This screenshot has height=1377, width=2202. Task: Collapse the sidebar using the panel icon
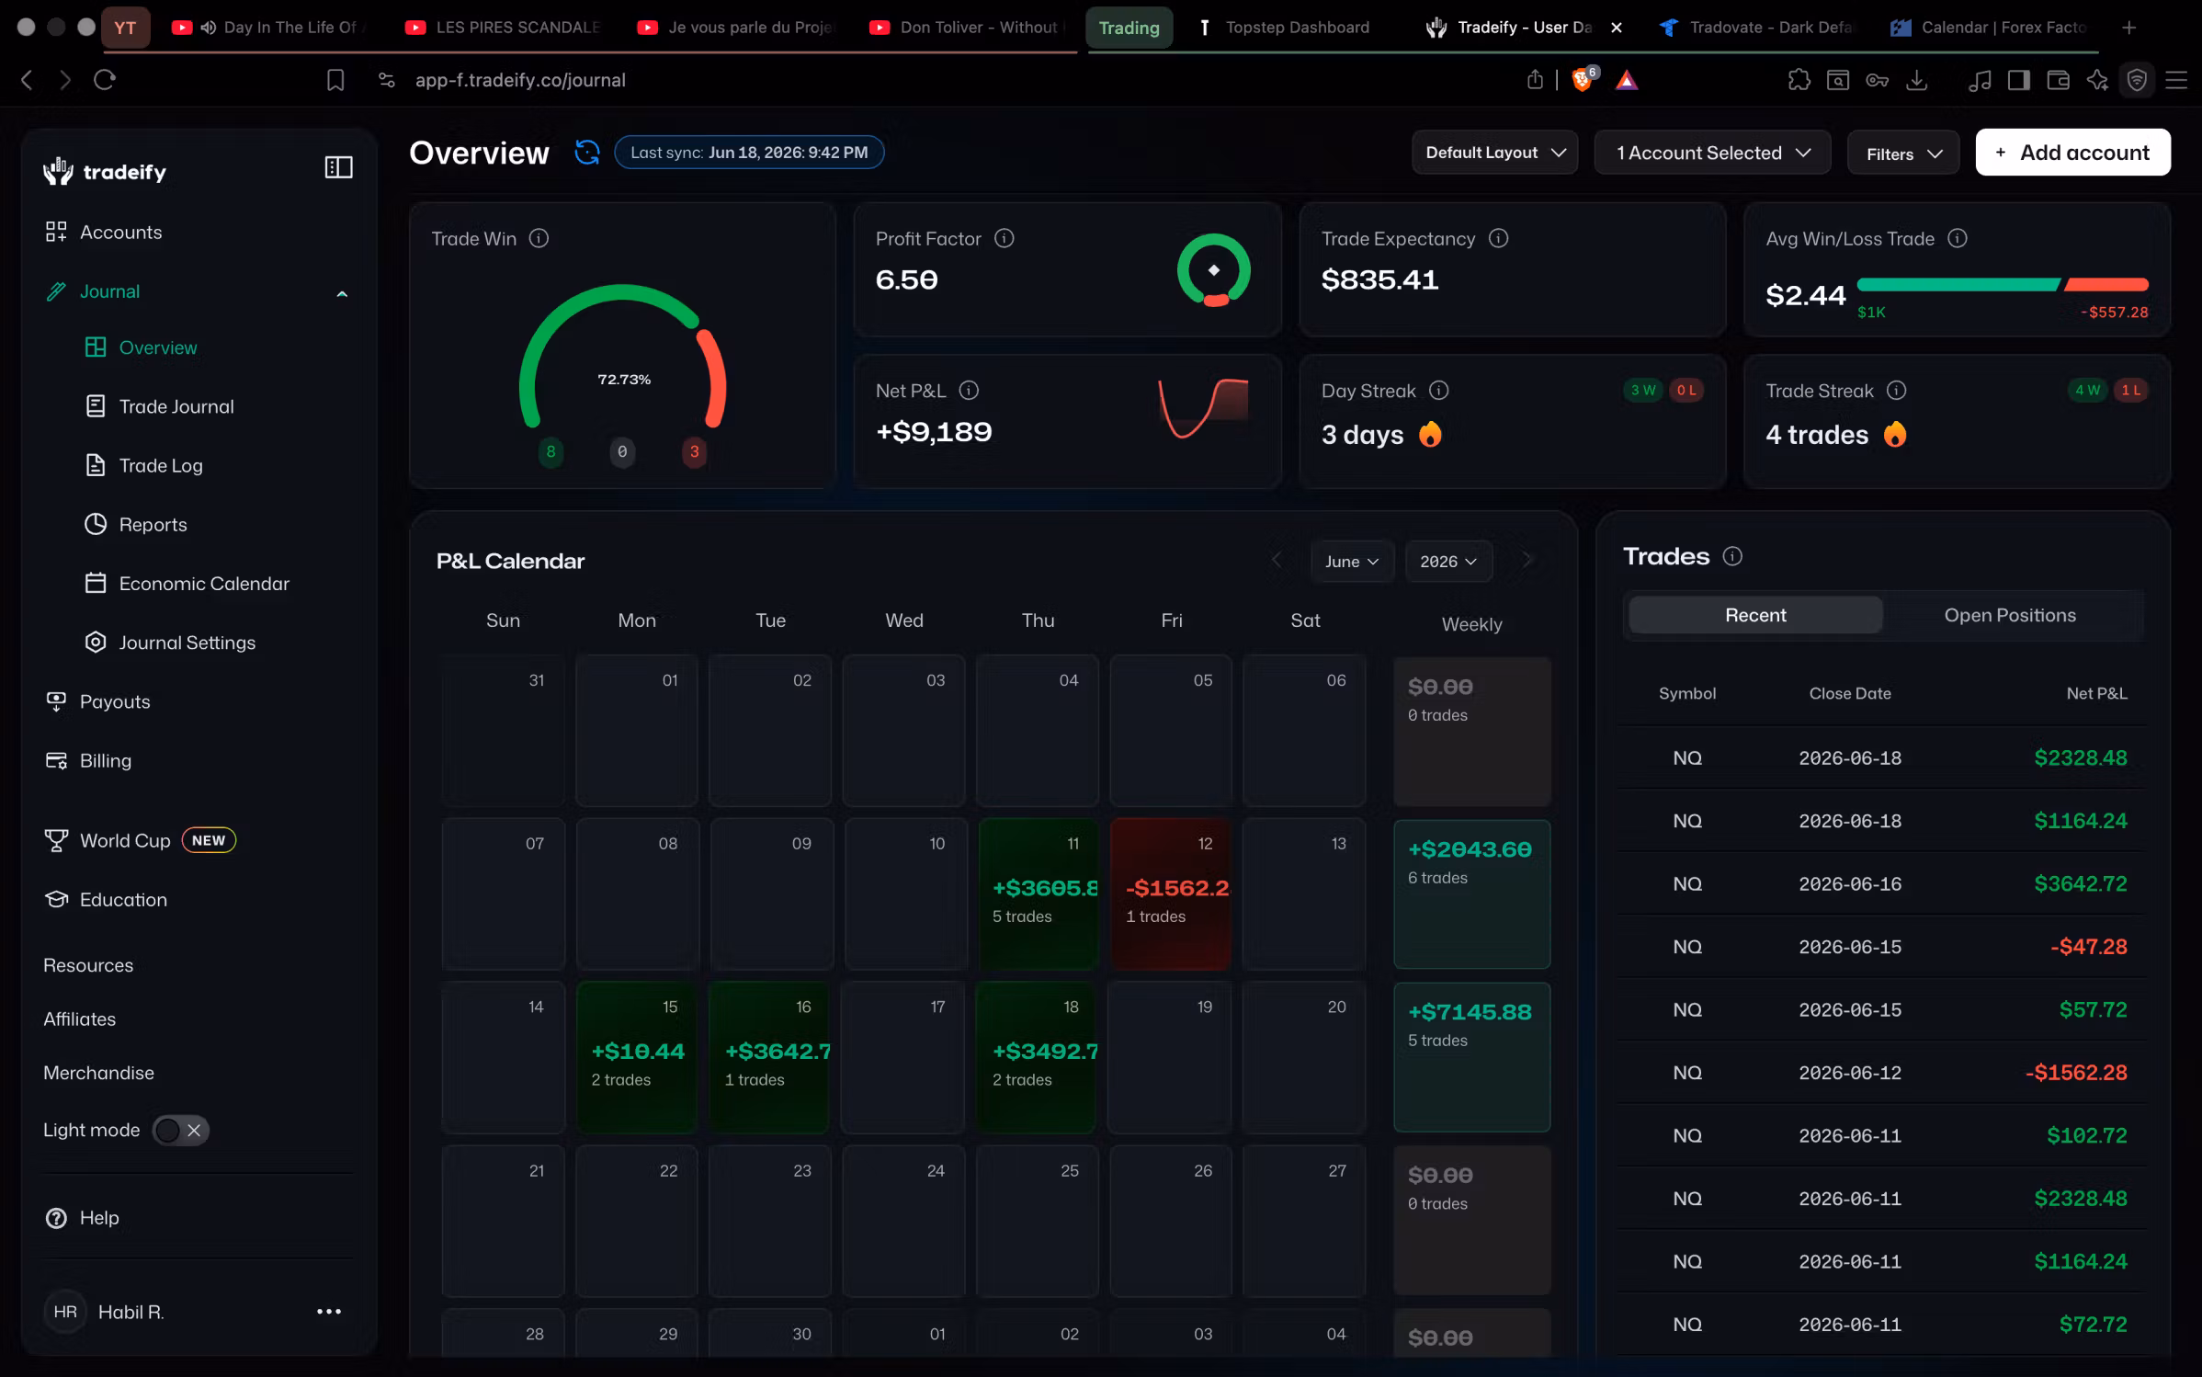338,167
